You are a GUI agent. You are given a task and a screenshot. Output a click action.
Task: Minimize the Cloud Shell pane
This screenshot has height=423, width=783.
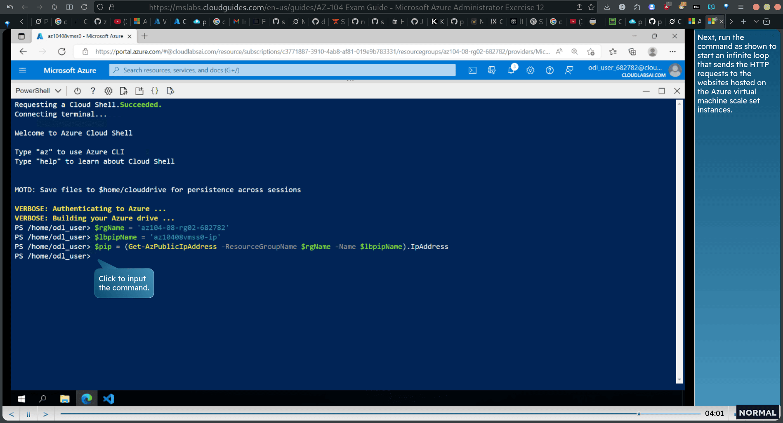coord(646,91)
